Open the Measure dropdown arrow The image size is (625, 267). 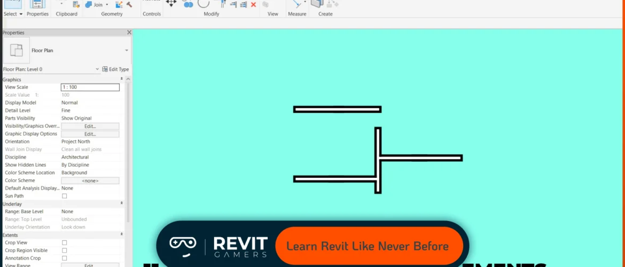(x=305, y=2)
